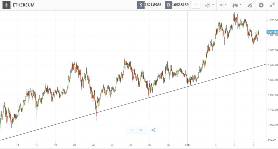Click date label 18 on time axis
278x149 pixels.
coord(55,145)
